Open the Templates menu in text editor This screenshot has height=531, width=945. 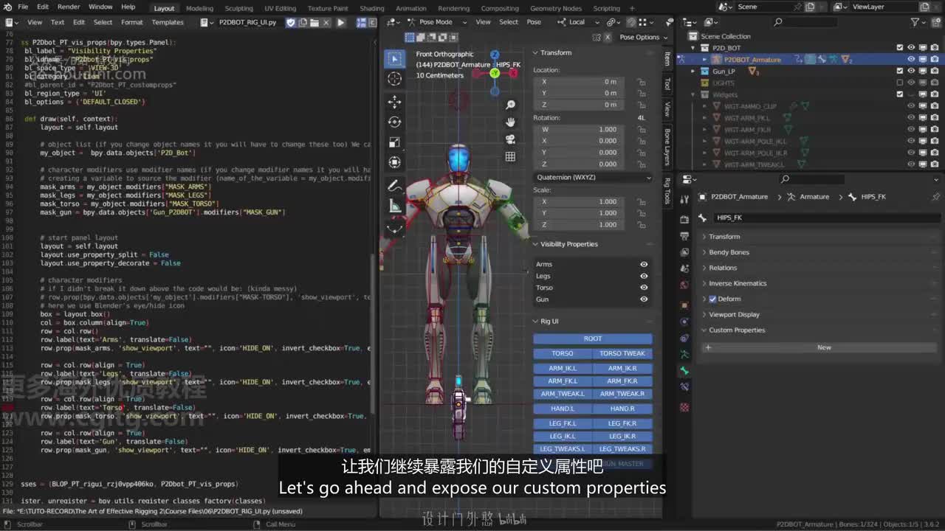168,22
